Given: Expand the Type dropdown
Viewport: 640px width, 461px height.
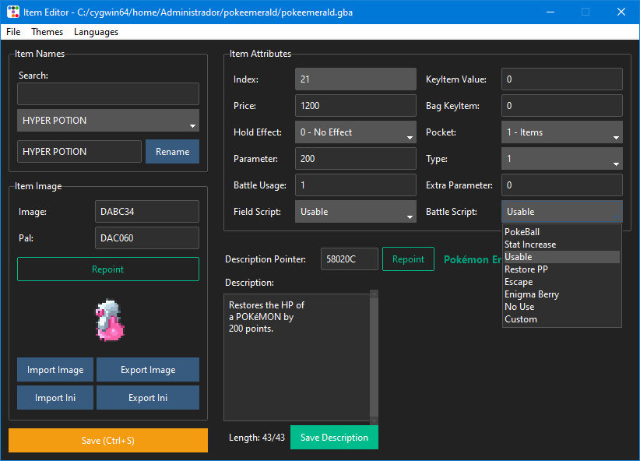Looking at the screenshot, I should click(561, 159).
